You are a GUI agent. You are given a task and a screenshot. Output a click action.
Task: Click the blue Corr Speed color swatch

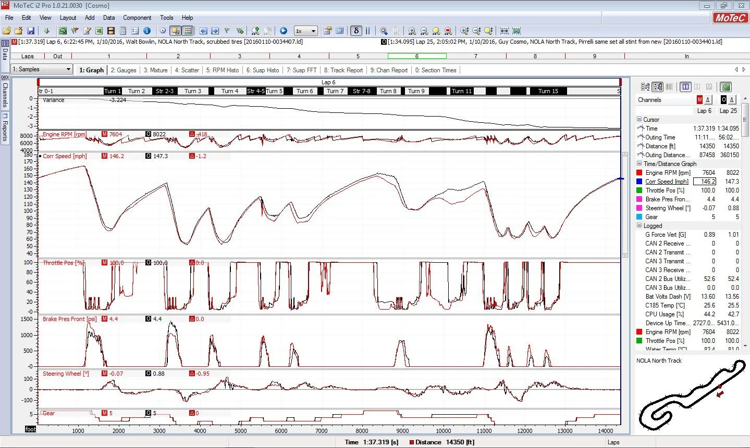pos(641,181)
